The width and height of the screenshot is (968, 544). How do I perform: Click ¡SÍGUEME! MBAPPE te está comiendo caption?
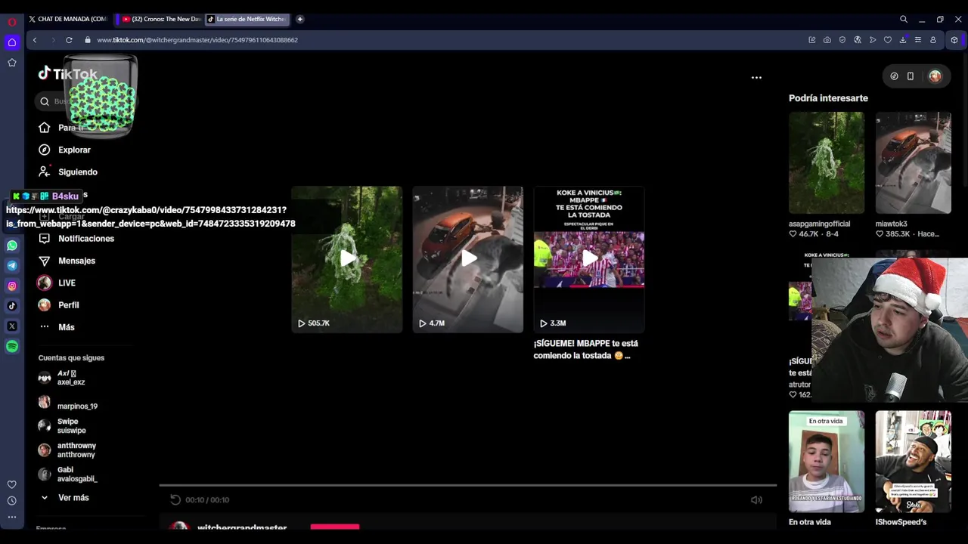click(586, 349)
